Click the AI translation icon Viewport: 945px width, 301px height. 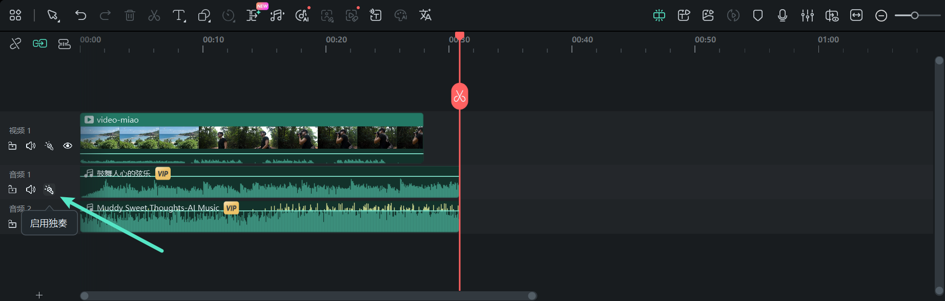(425, 15)
